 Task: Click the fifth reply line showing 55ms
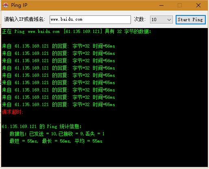click(x=59, y=76)
